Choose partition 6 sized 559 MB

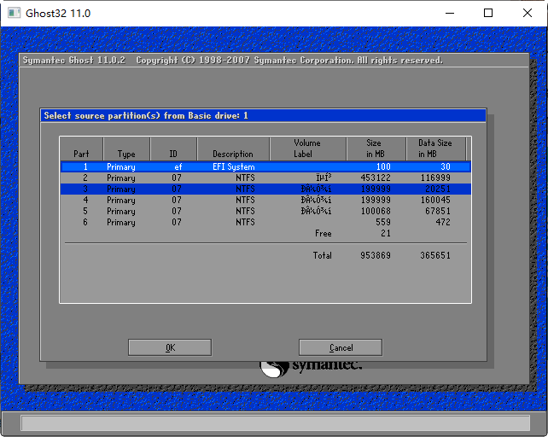click(265, 223)
